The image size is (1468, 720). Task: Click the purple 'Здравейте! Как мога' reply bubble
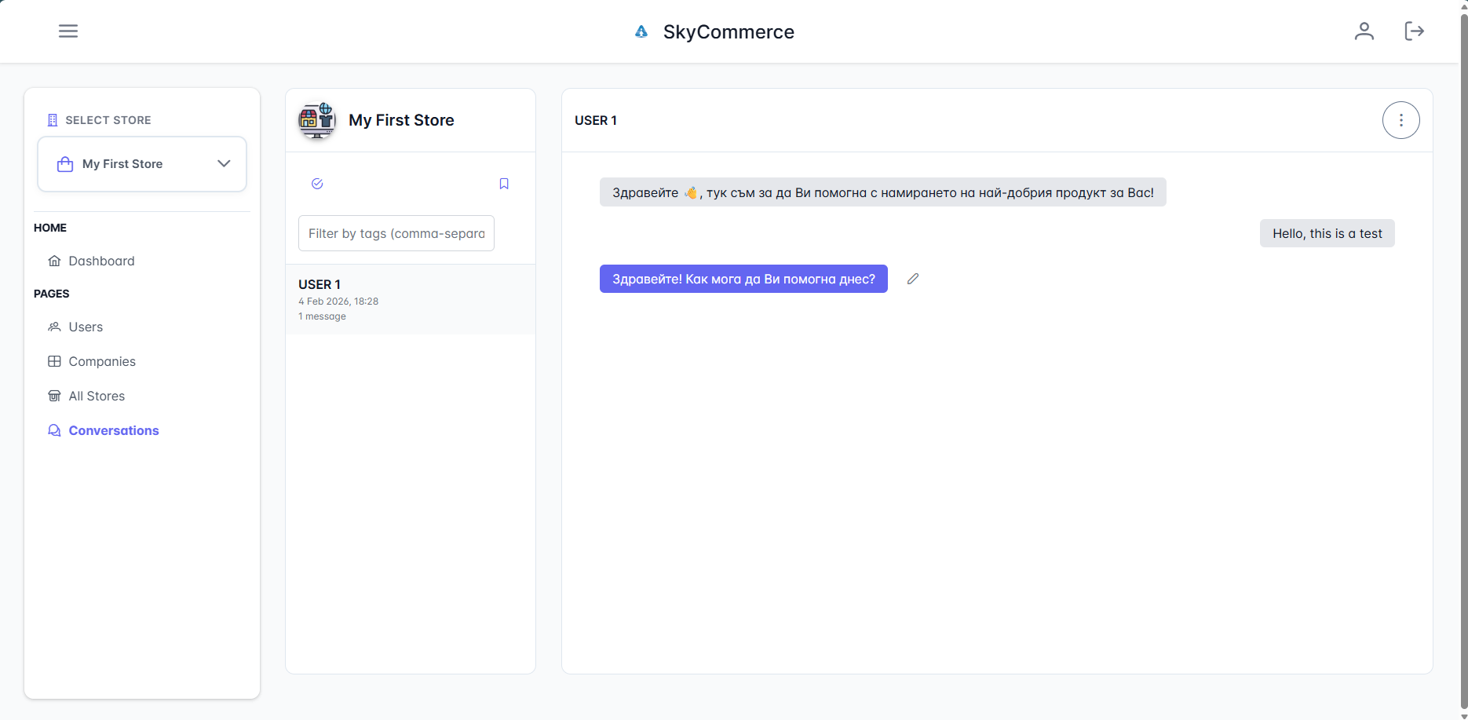click(x=743, y=279)
